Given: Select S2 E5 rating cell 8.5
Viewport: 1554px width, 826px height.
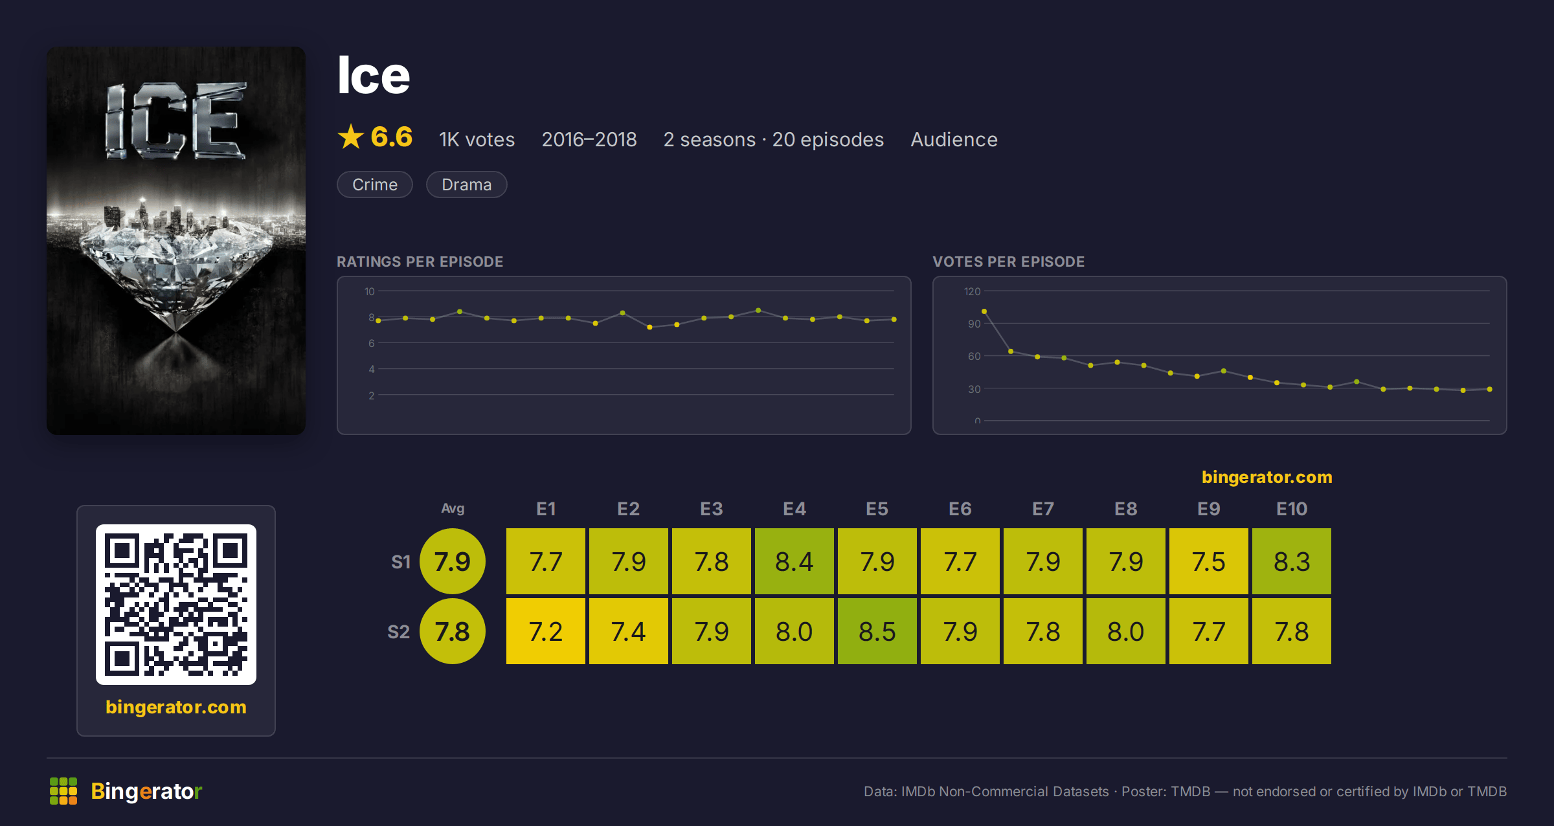Looking at the screenshot, I should pos(877,631).
